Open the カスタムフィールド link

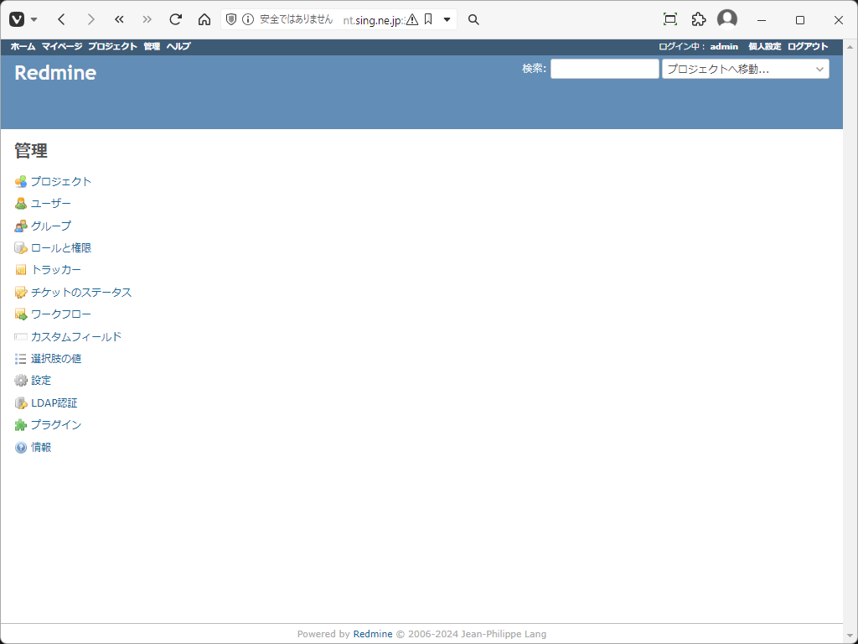(76, 337)
